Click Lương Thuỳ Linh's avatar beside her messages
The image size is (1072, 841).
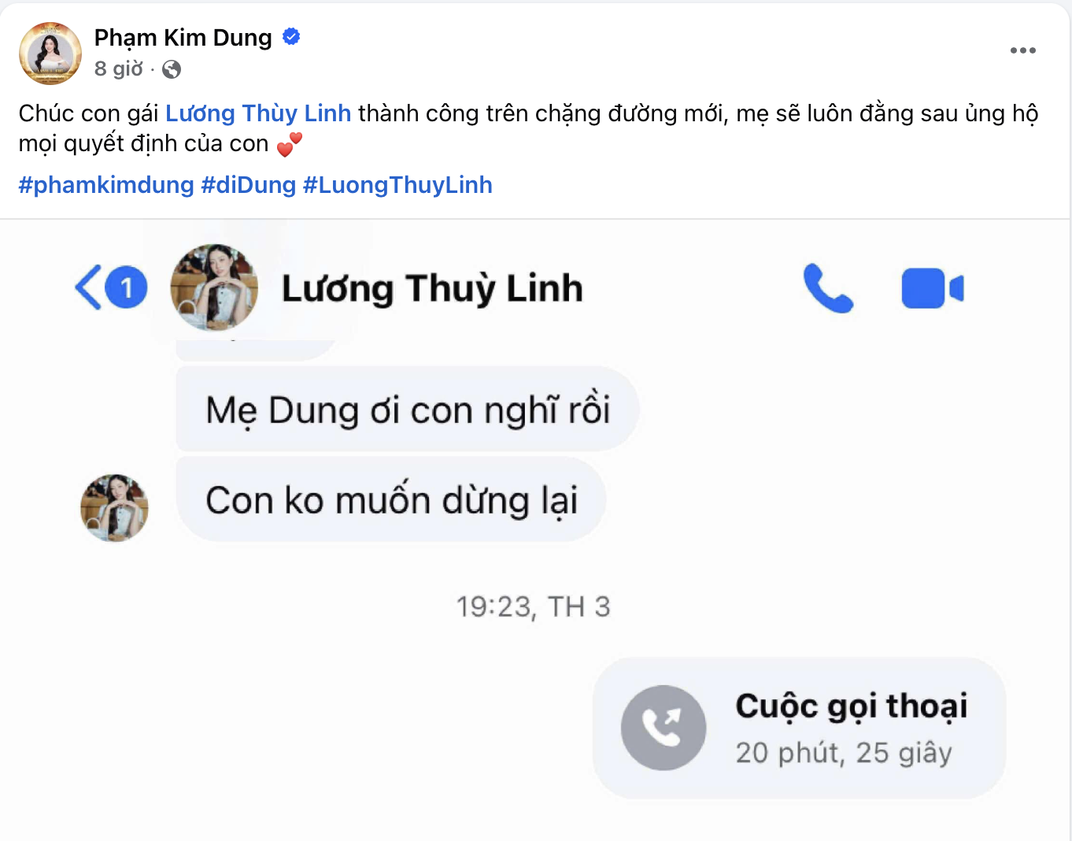[114, 508]
